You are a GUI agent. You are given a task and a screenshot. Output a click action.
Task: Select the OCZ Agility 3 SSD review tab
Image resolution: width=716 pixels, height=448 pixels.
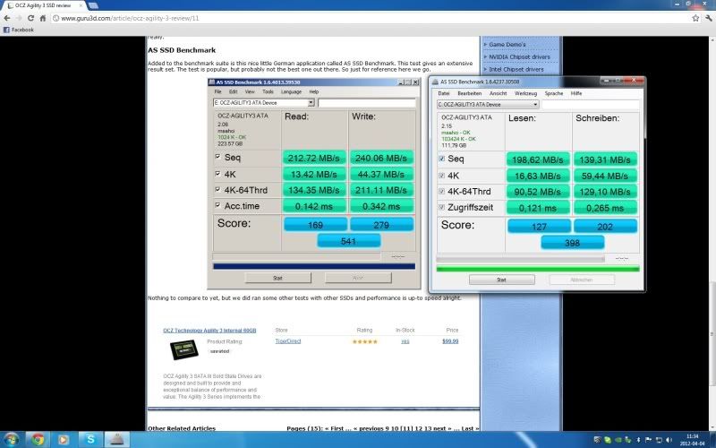(x=44, y=5)
